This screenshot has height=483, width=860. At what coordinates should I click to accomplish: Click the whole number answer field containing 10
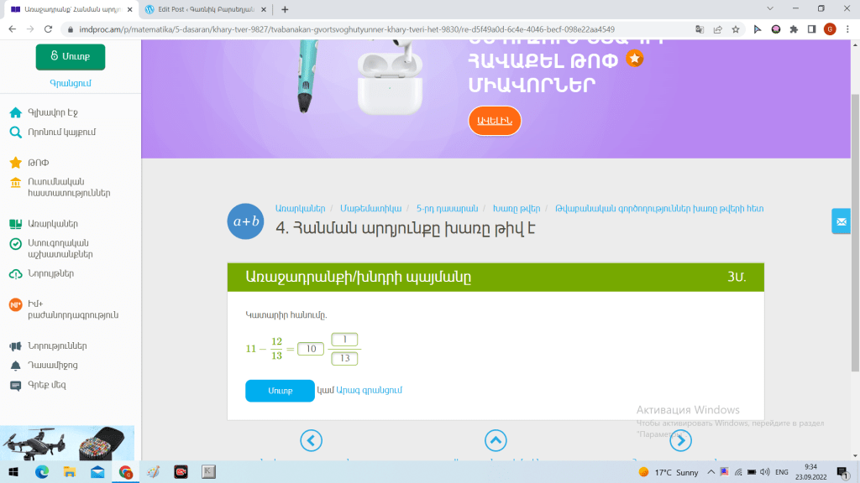click(x=311, y=349)
